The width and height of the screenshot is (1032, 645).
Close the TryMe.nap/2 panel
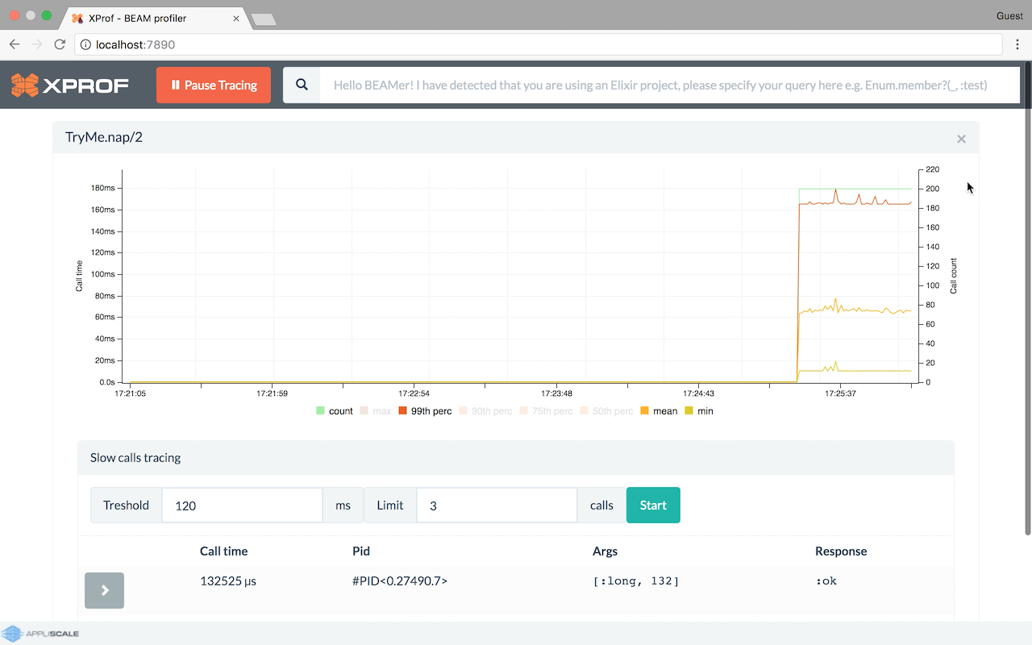tap(961, 139)
